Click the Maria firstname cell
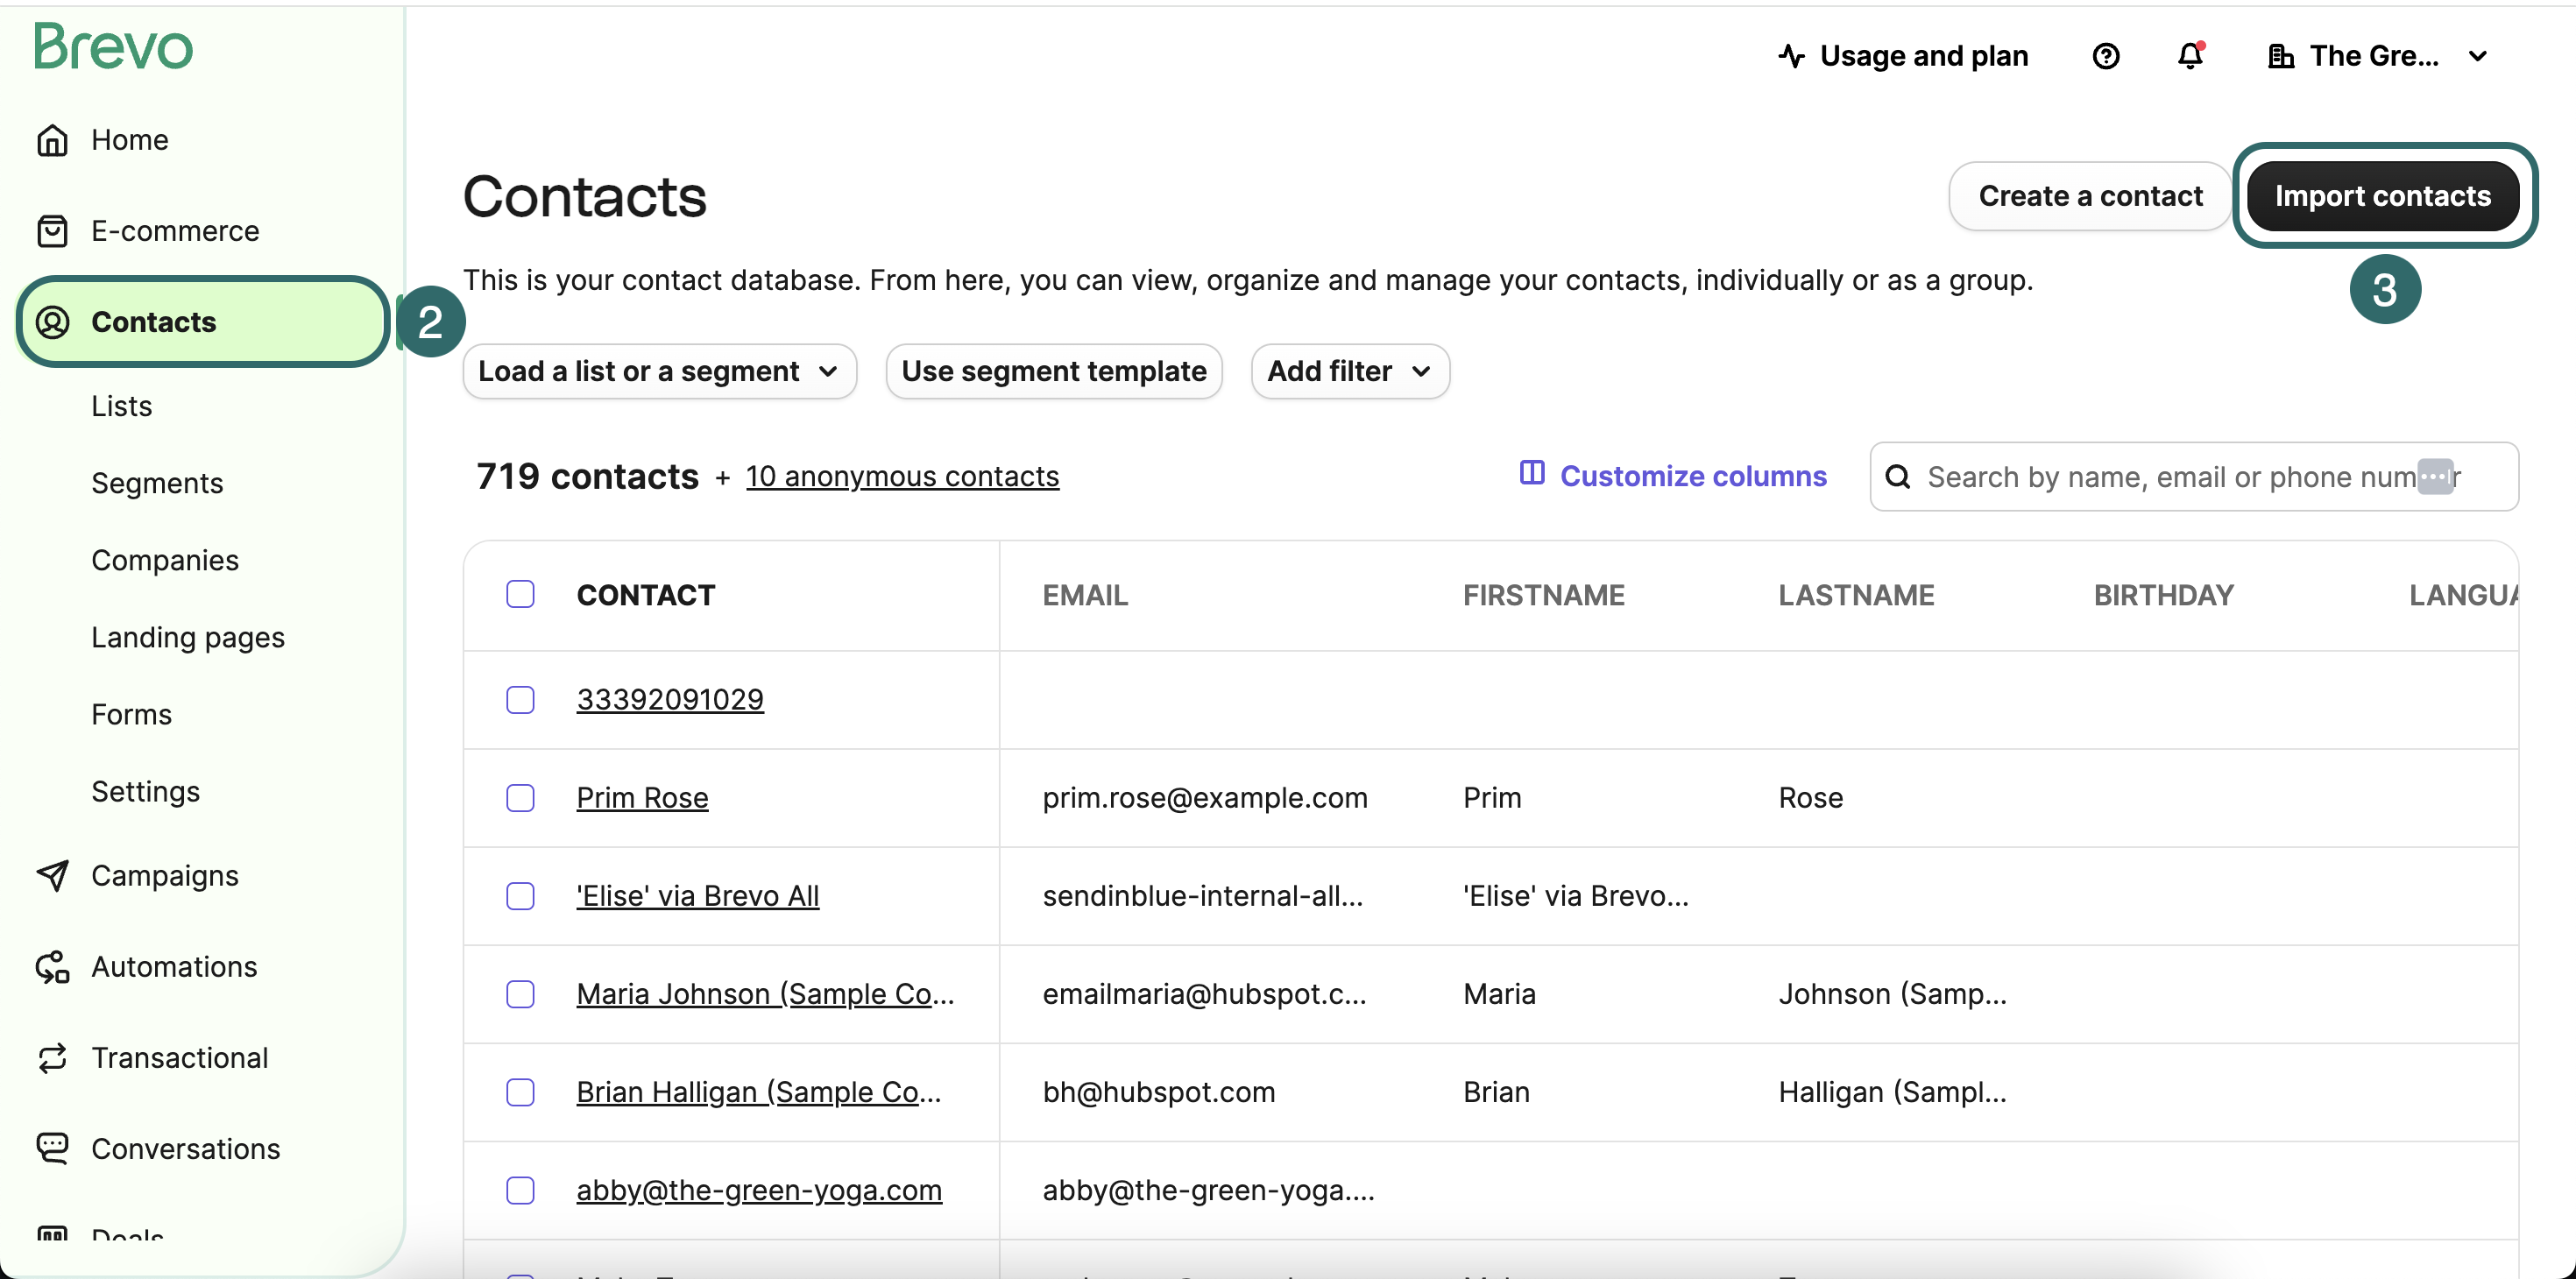This screenshot has width=2576, height=1279. coord(1499,994)
